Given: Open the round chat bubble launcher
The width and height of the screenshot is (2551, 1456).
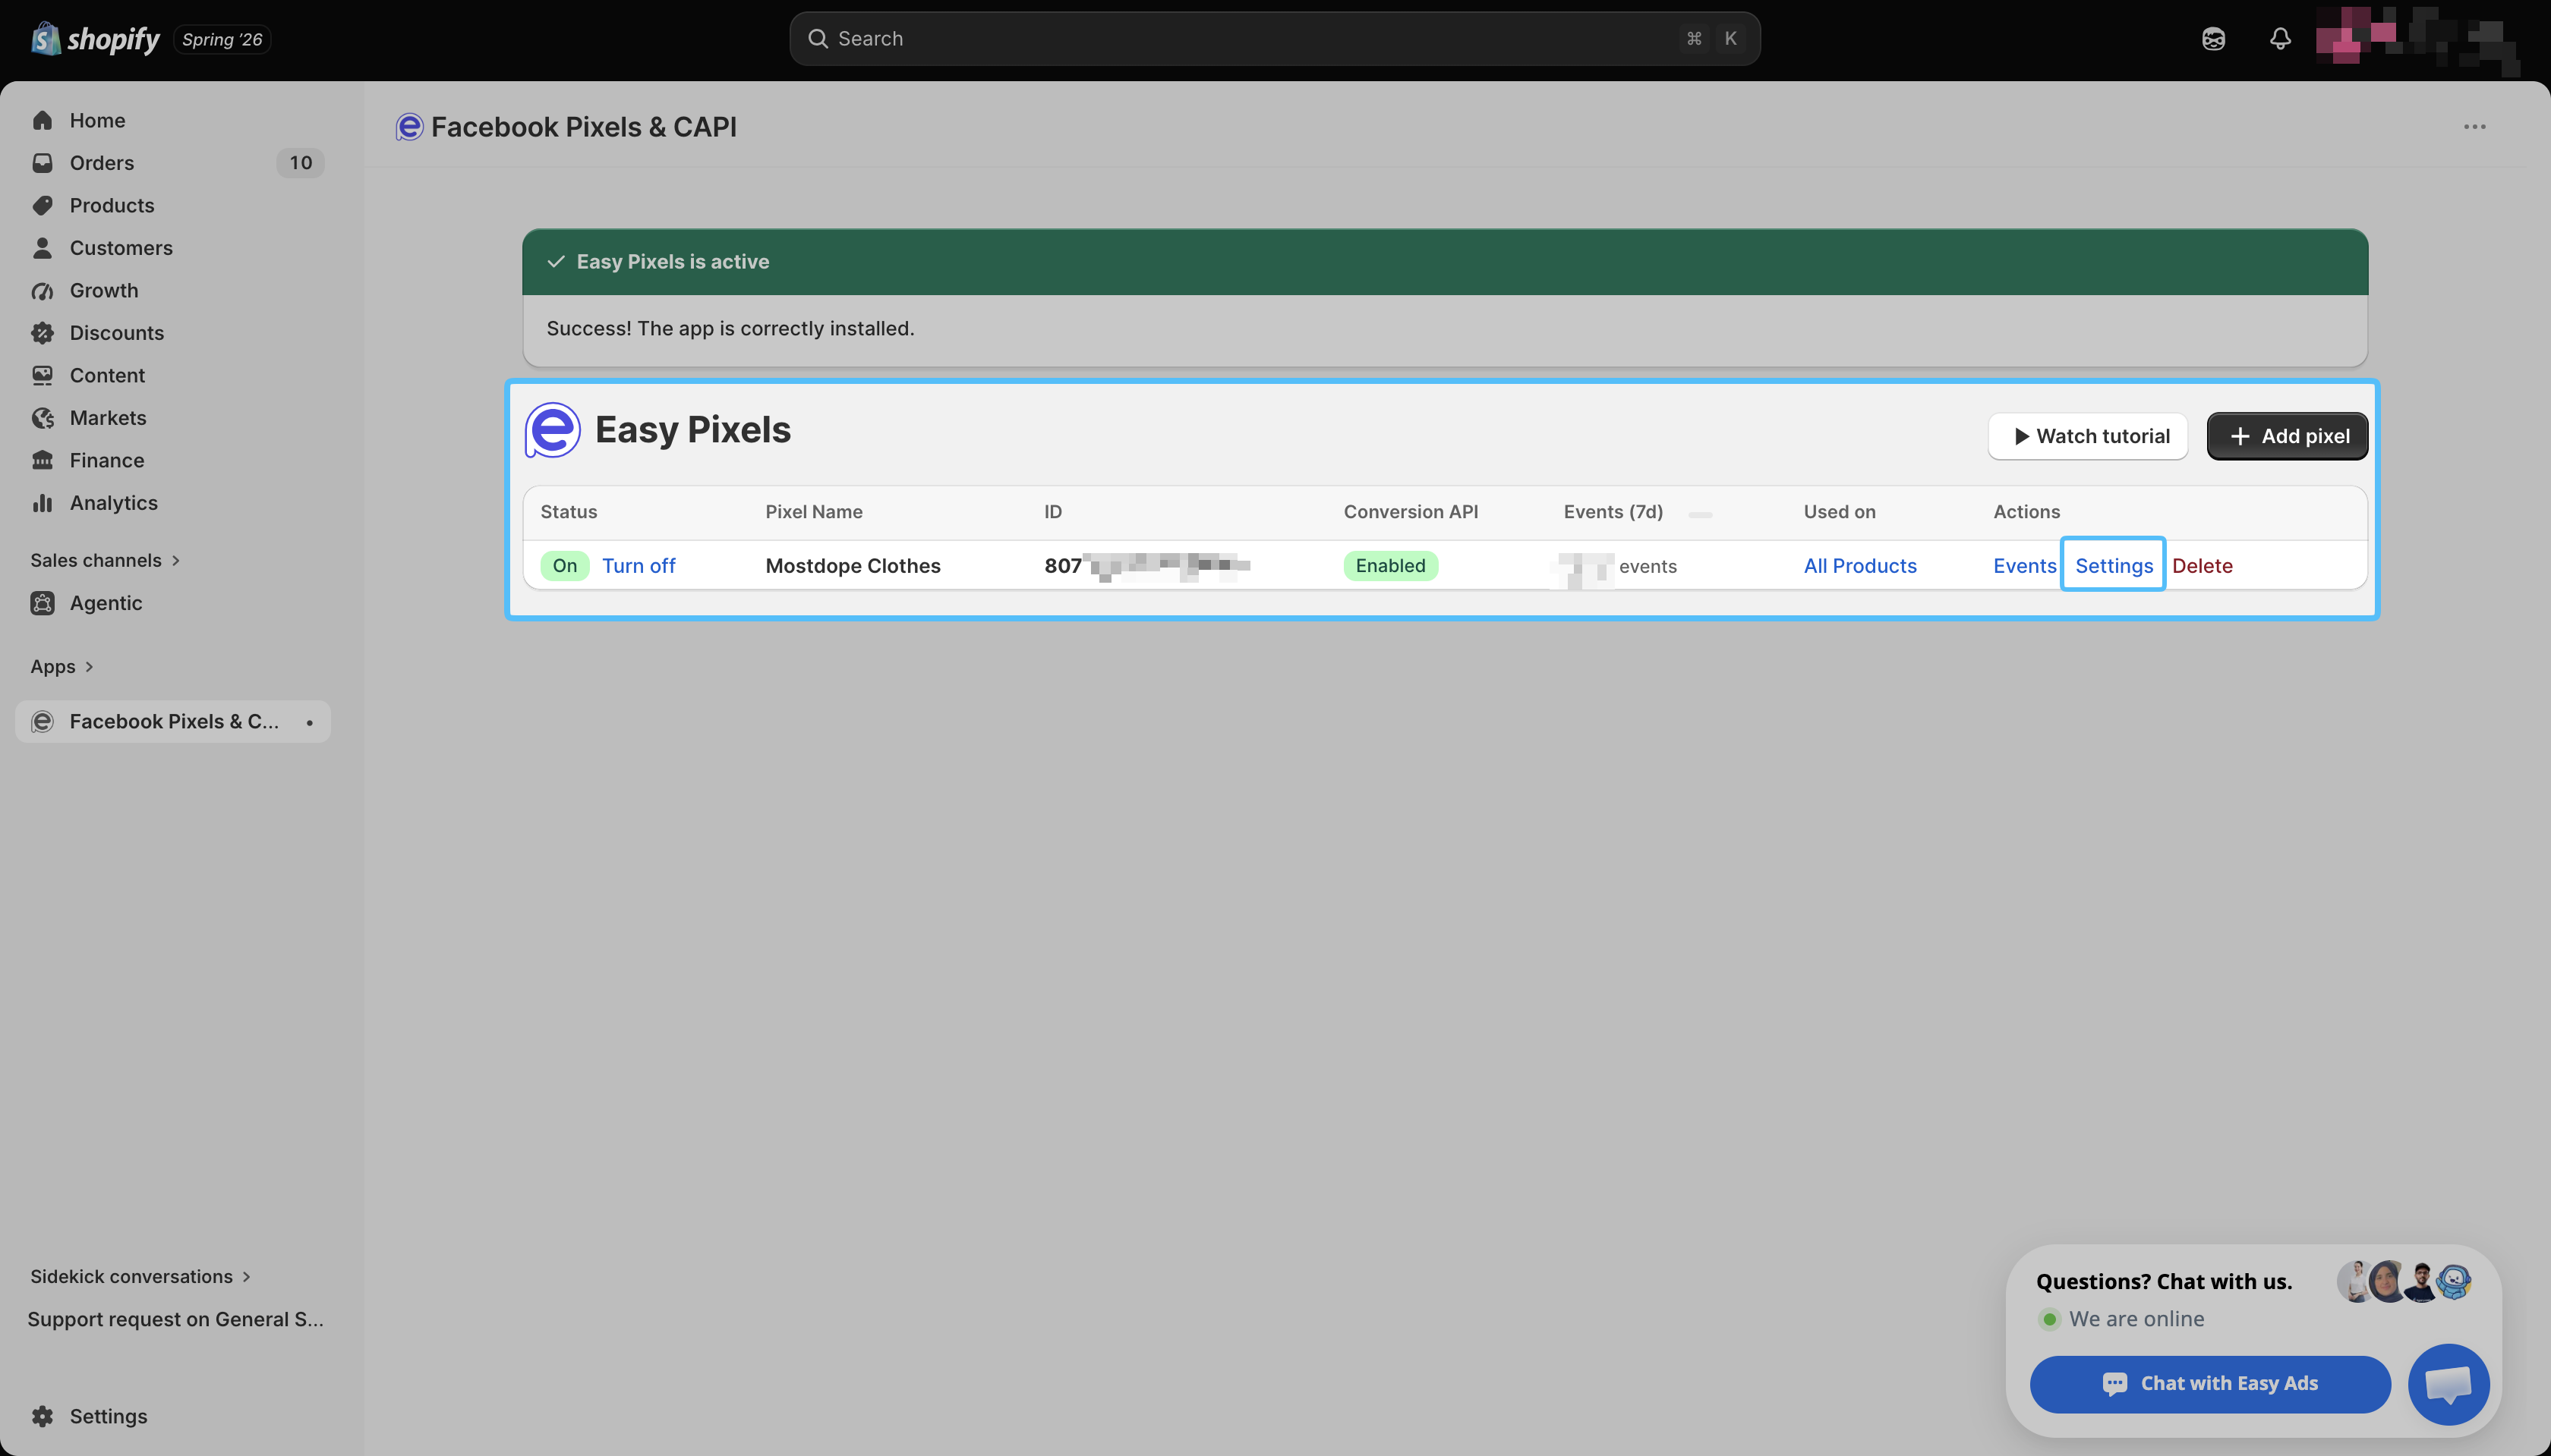Looking at the screenshot, I should (x=2448, y=1384).
